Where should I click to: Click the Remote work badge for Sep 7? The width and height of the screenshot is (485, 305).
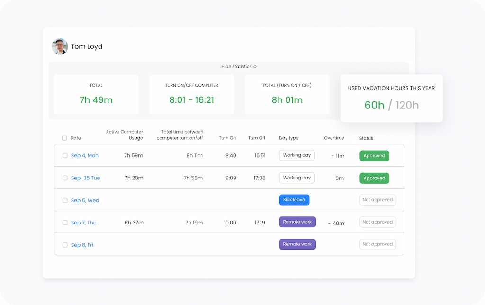click(x=297, y=222)
